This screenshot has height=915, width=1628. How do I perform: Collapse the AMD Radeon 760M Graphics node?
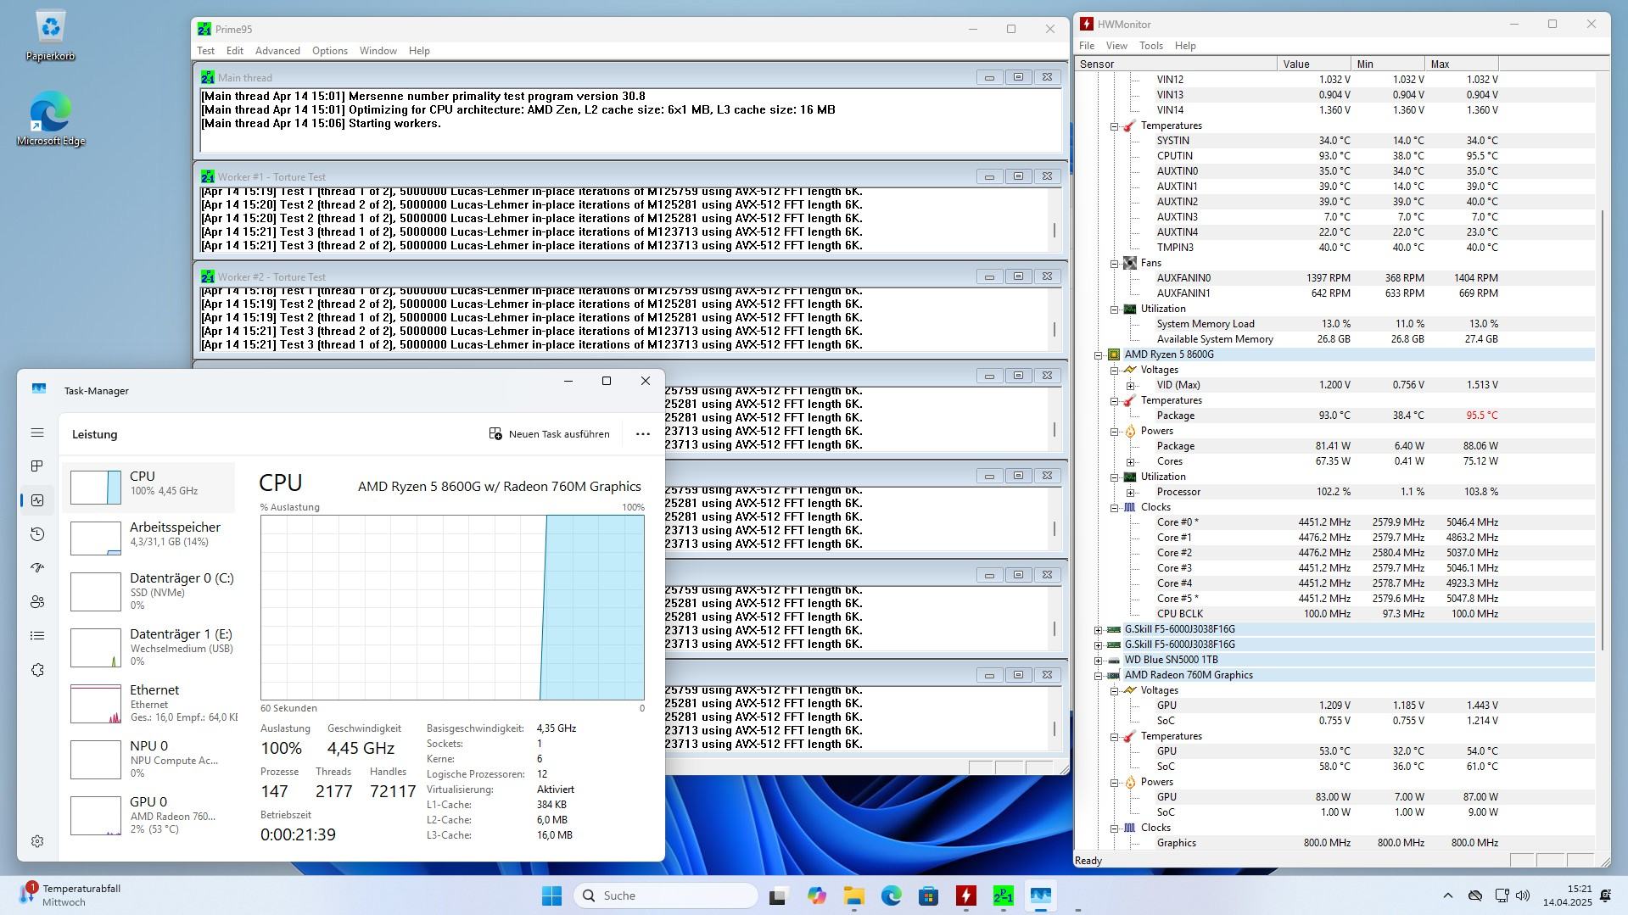pos(1098,675)
